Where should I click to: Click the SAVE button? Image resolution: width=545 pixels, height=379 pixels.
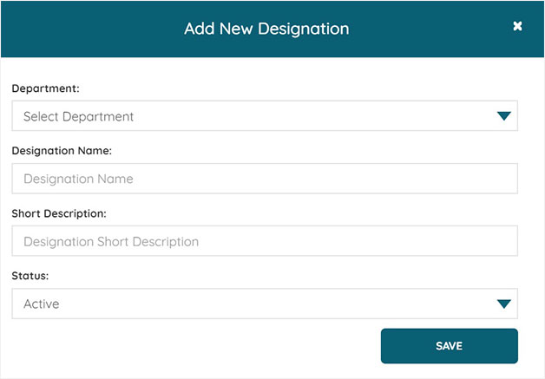(x=449, y=346)
